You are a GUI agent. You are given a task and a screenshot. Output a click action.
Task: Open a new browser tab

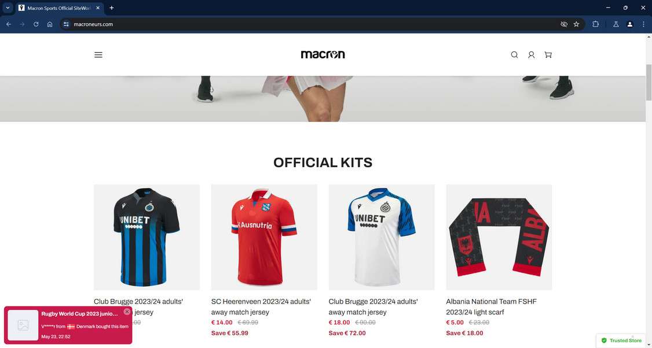pos(111,8)
